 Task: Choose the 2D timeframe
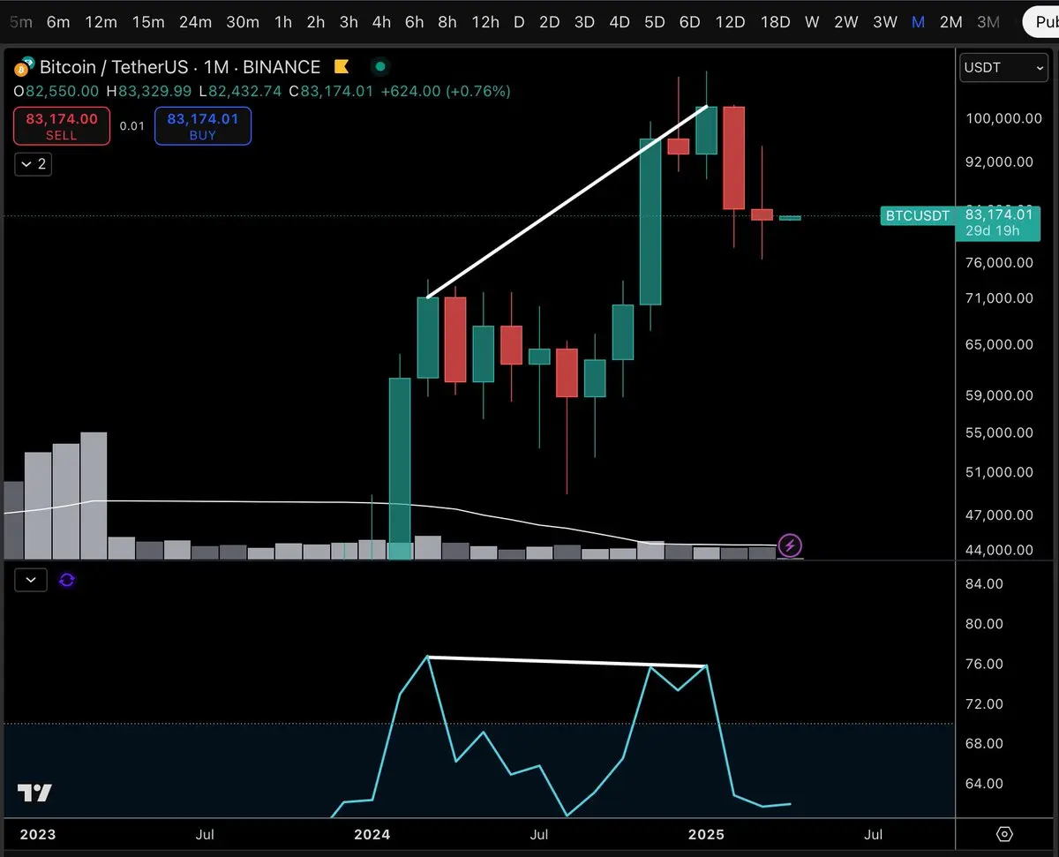(x=549, y=22)
